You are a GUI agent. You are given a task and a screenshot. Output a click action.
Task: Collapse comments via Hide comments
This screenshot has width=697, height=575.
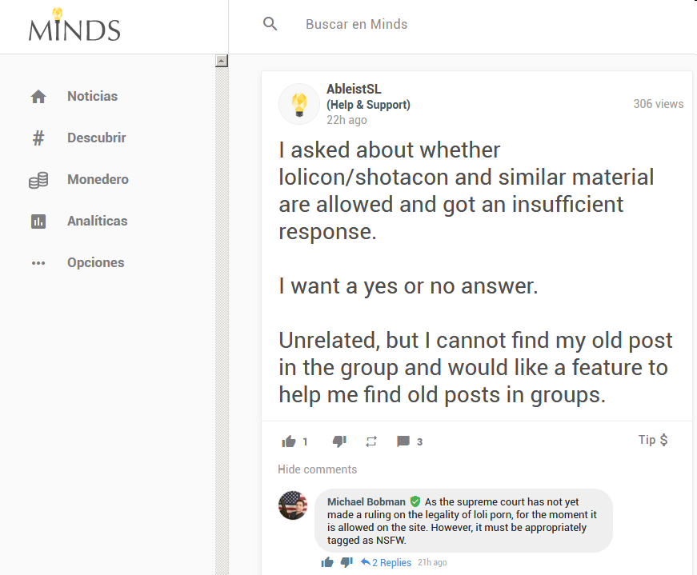(x=318, y=469)
